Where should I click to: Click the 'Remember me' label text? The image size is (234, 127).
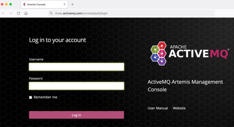click(x=45, y=97)
